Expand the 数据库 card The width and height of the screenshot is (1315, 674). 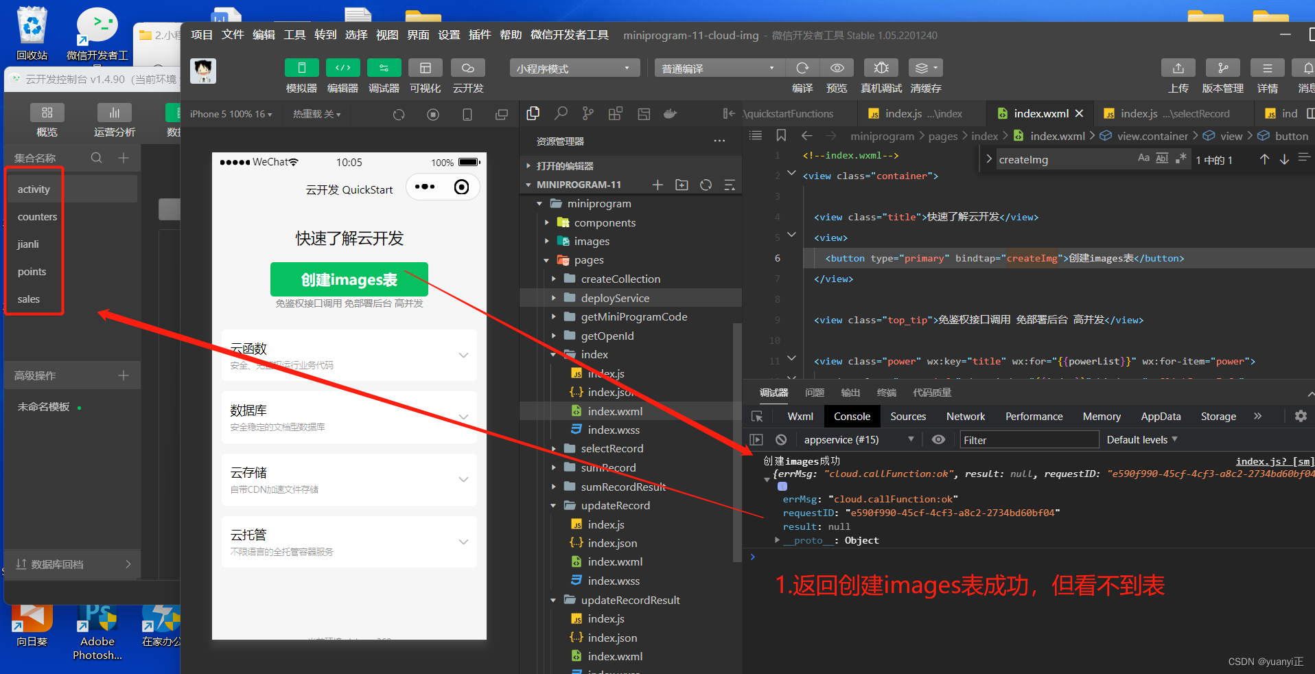349,417
